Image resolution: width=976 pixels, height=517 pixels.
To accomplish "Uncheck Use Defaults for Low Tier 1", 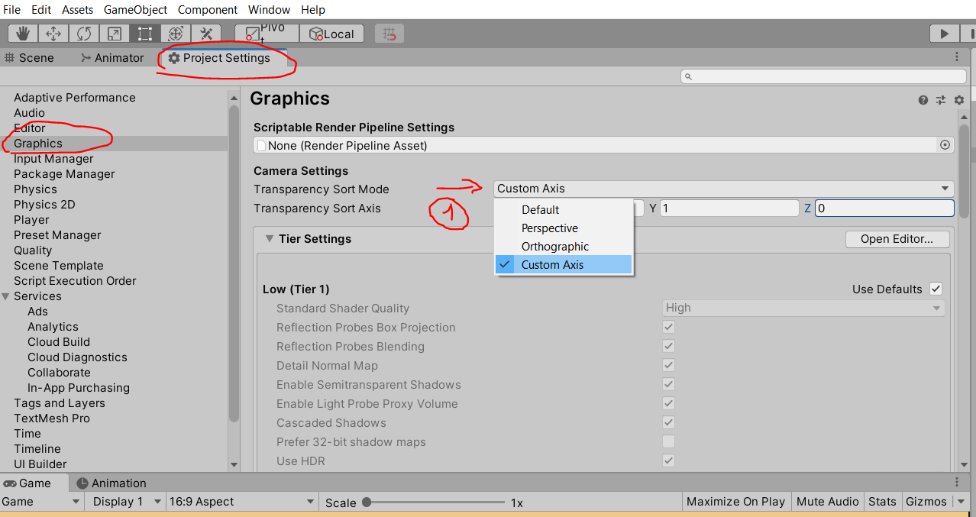I will [936, 289].
